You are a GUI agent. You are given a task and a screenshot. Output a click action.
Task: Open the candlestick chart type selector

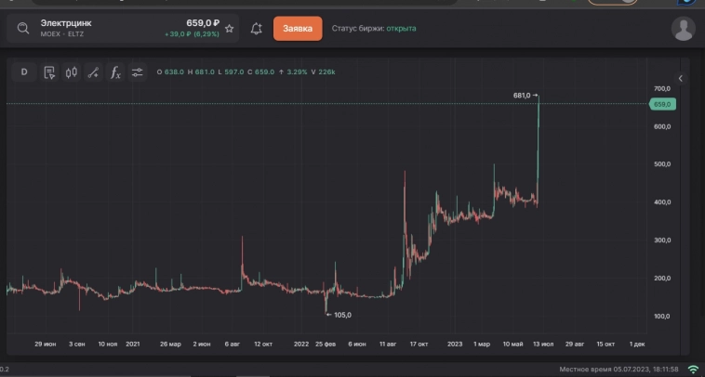71,71
